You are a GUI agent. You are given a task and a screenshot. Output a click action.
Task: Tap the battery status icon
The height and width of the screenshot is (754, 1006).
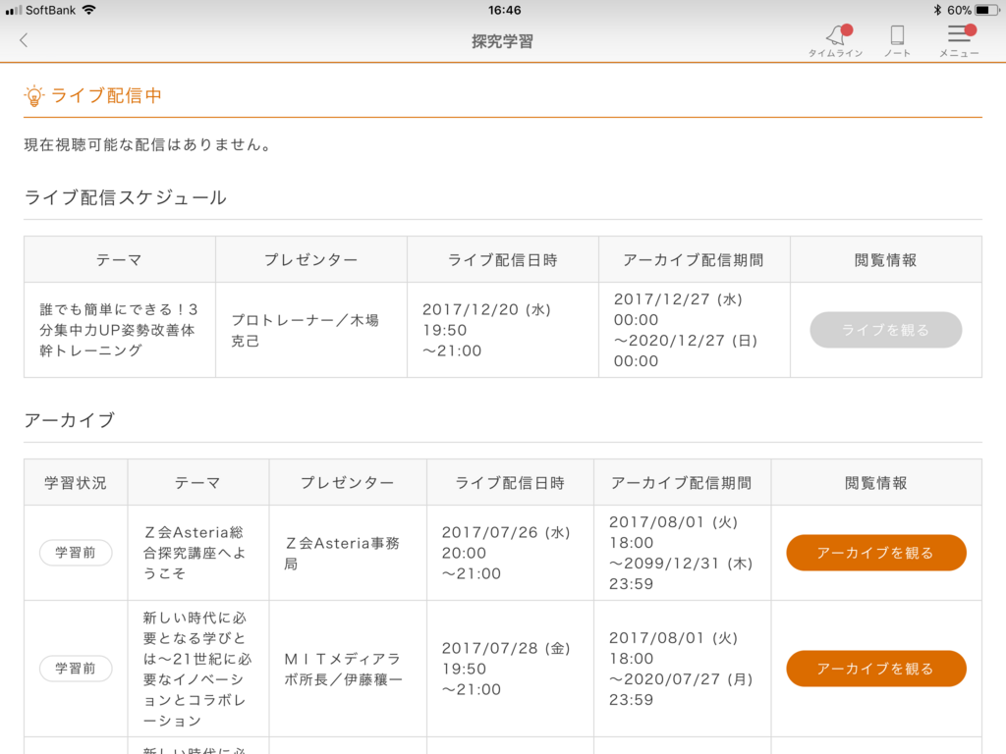986,10
